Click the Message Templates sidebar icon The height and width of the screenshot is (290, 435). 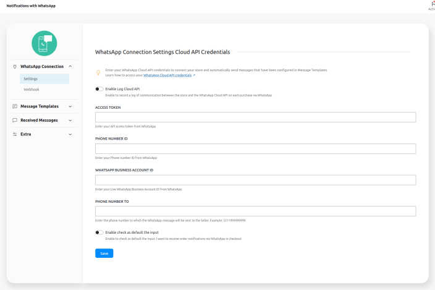coord(15,106)
